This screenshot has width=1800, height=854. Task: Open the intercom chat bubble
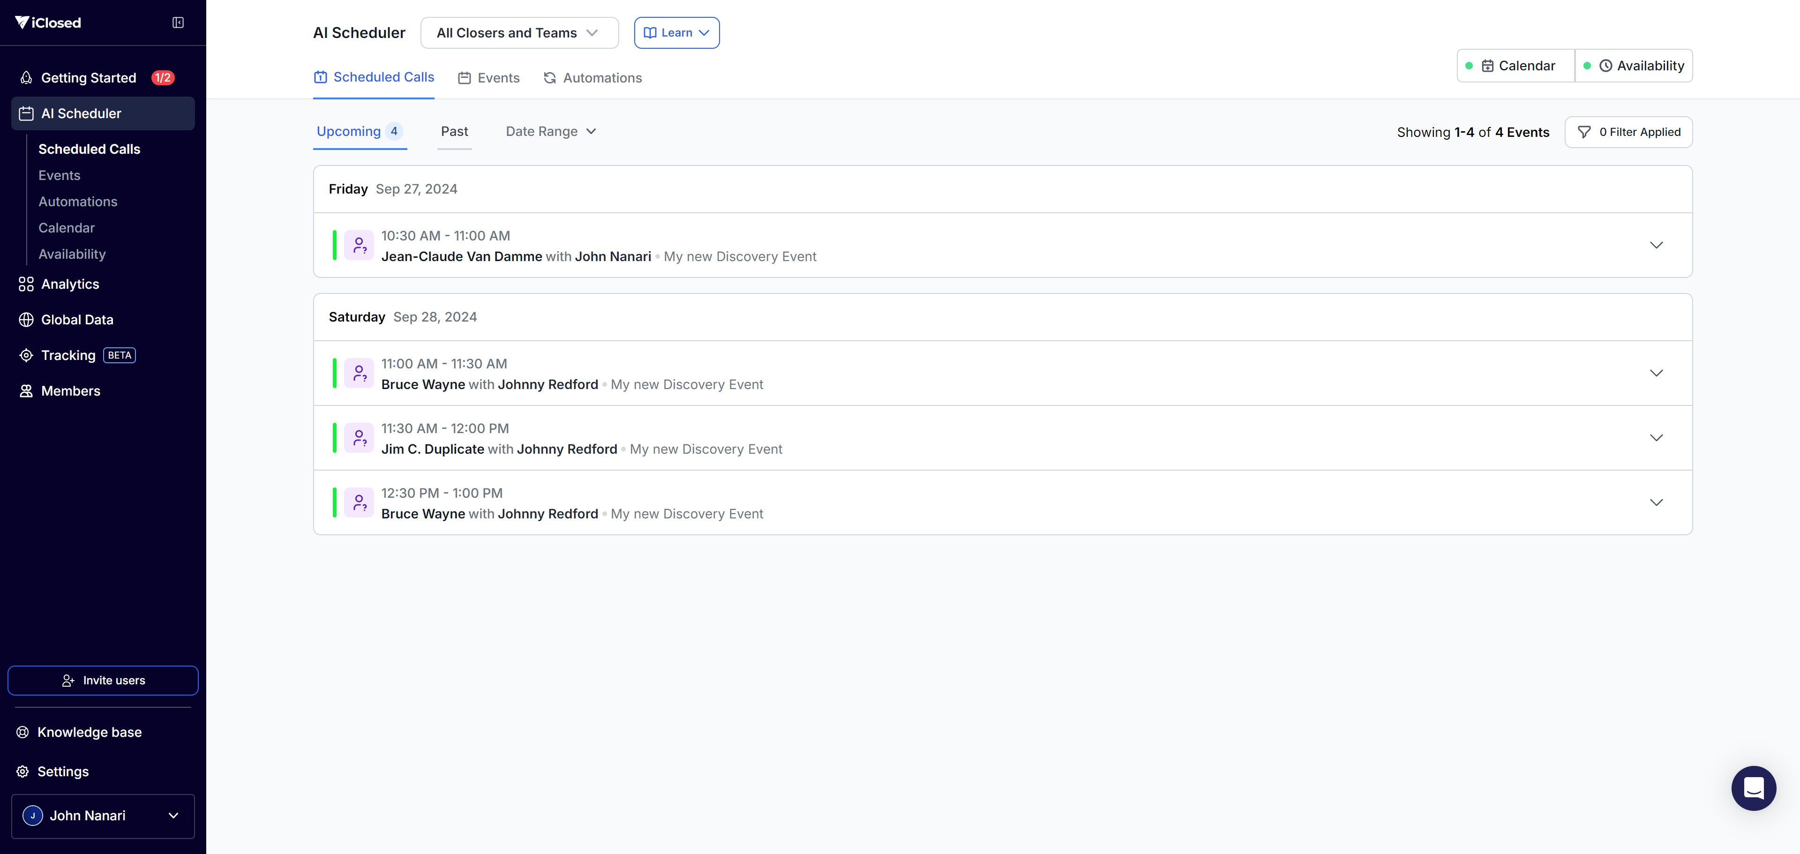(x=1753, y=787)
